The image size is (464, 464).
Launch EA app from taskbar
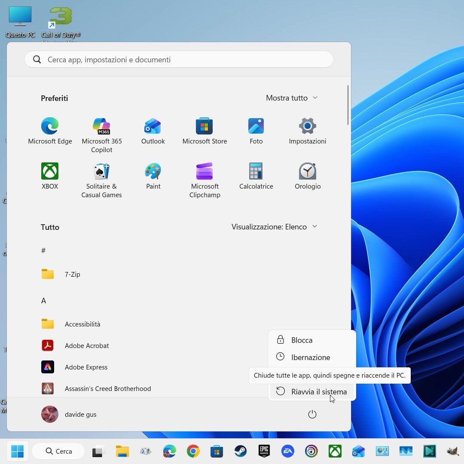click(287, 451)
